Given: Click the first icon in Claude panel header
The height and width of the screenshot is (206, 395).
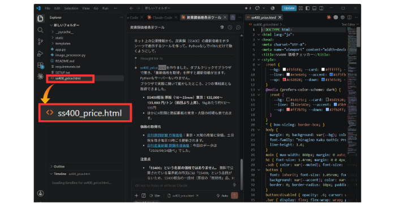Looking at the screenshot, I should pyautogui.click(x=222, y=28).
